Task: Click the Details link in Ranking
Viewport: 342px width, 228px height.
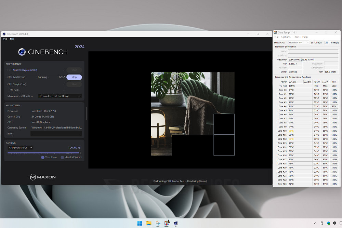Action: point(73,148)
